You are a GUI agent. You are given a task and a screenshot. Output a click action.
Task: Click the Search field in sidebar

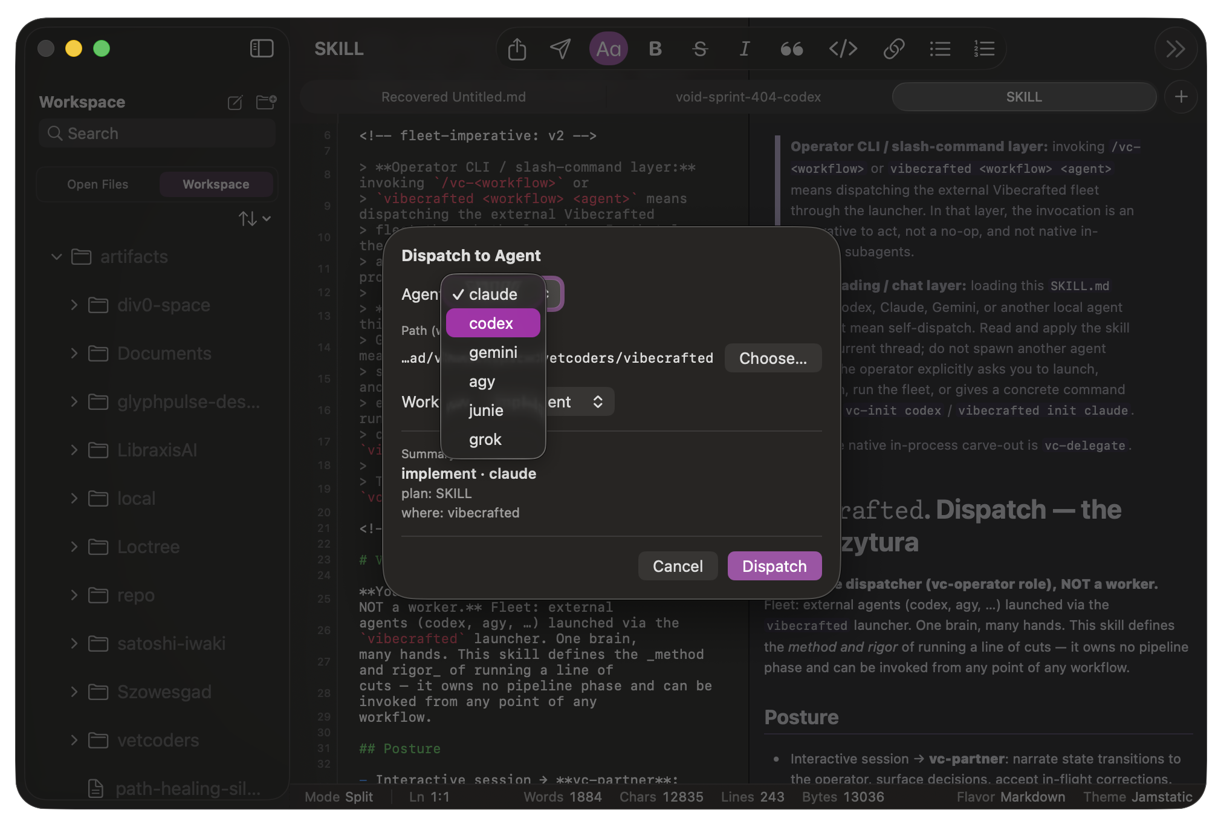pyautogui.click(x=157, y=133)
